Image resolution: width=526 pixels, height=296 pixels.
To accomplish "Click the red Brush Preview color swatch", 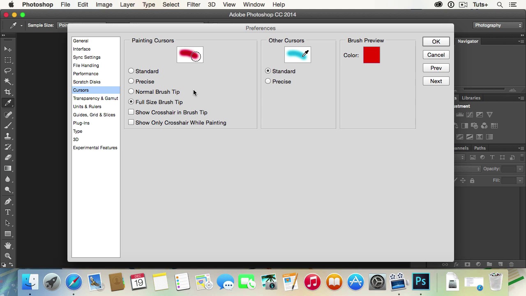I will (371, 55).
